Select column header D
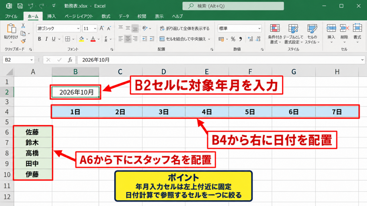 click(x=163, y=72)
